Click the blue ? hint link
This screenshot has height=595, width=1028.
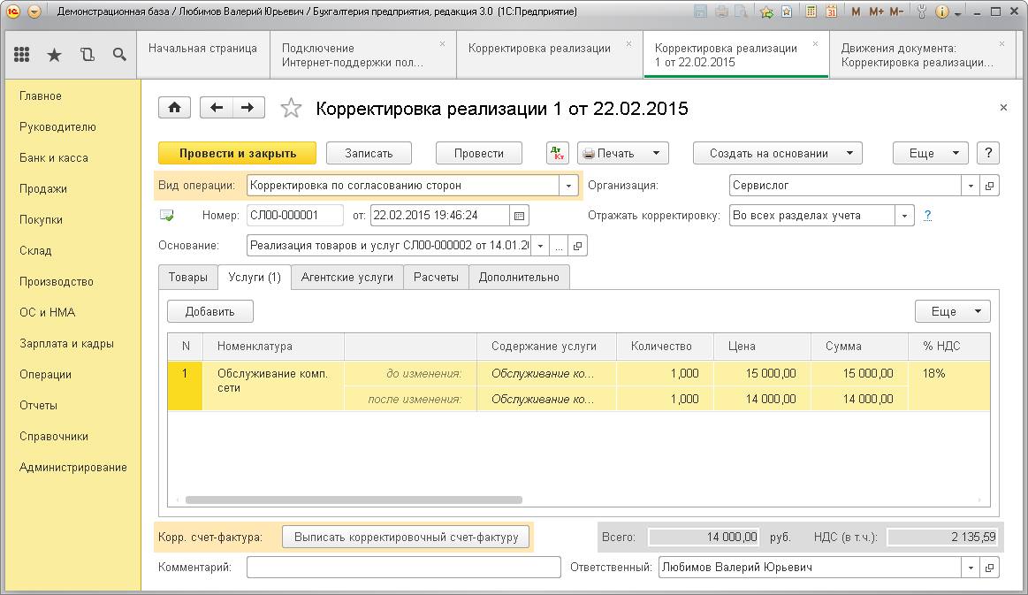[927, 215]
